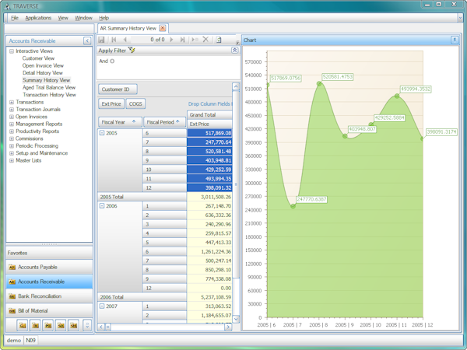
Task: Open Aged Trial Balance View
Action: pos(49,87)
